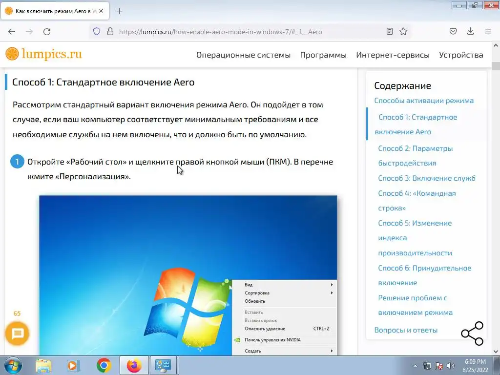The image size is (500, 375).
Task: Open a new tab with plus button
Action: pos(119,11)
